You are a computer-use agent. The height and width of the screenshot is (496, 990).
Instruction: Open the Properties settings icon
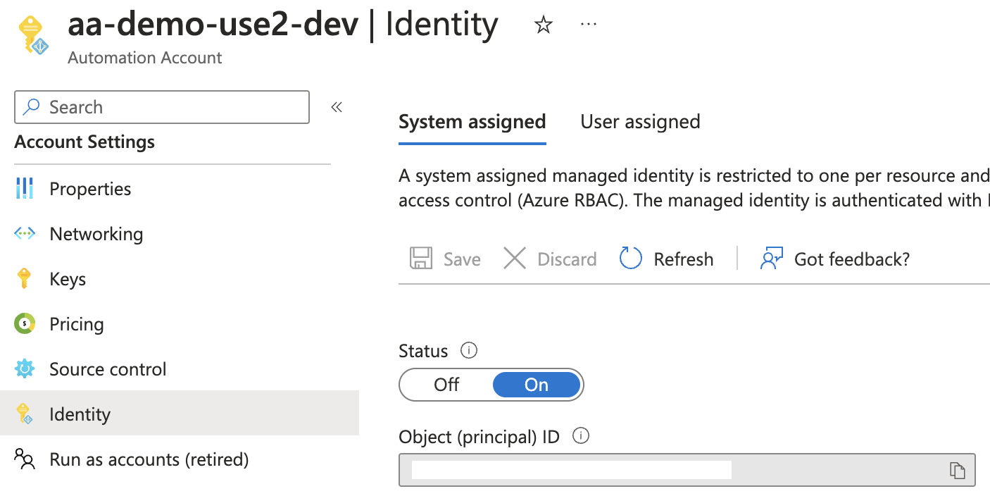click(x=26, y=188)
